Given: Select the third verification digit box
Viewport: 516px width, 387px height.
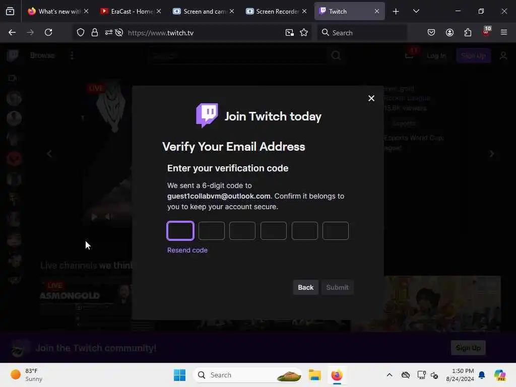Looking at the screenshot, I should click(x=242, y=231).
